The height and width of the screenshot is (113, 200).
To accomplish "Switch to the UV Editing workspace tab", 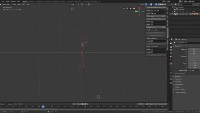I will click(47, 2).
